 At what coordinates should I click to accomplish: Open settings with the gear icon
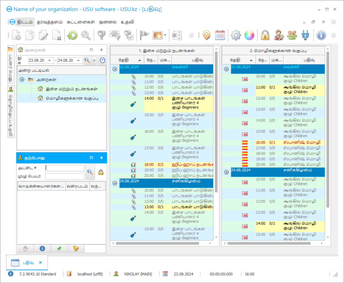[236, 35]
